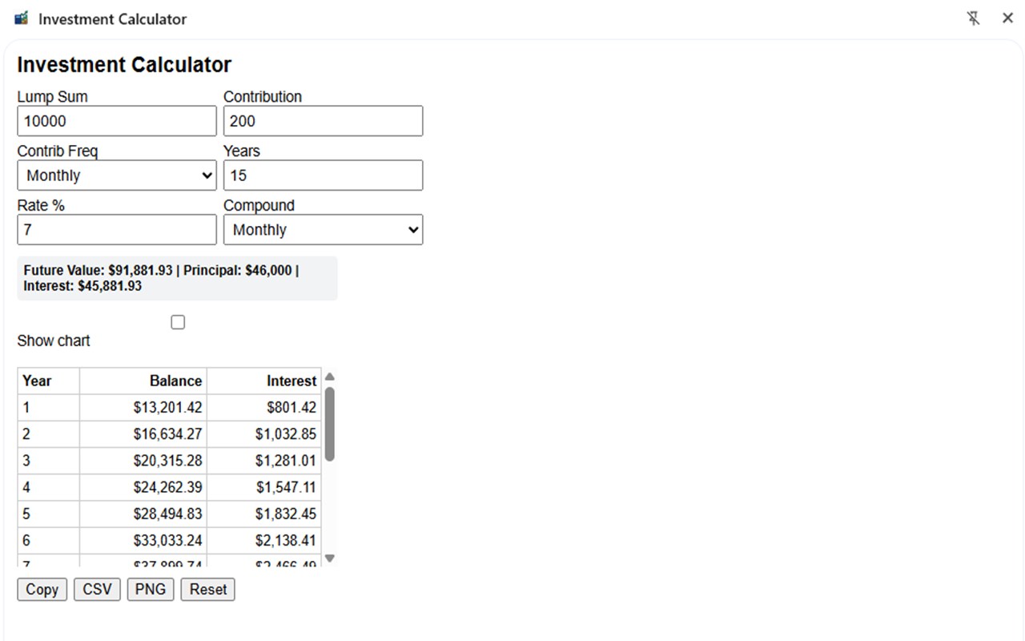
Task: Click into the Rate % field
Action: [x=117, y=230]
